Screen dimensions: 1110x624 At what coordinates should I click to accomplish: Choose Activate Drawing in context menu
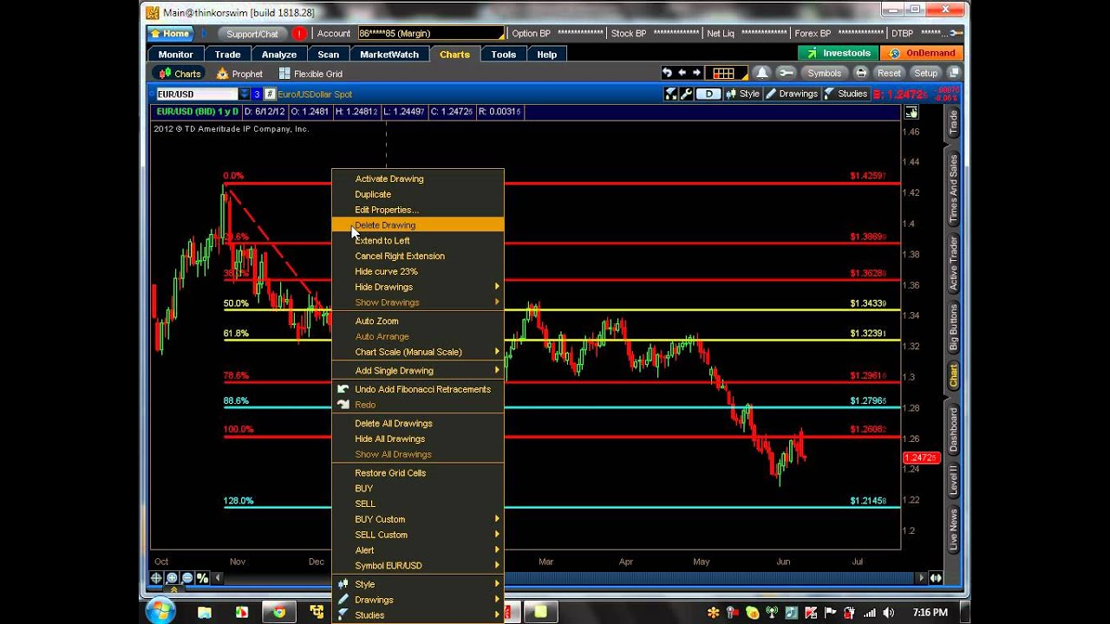pos(417,179)
